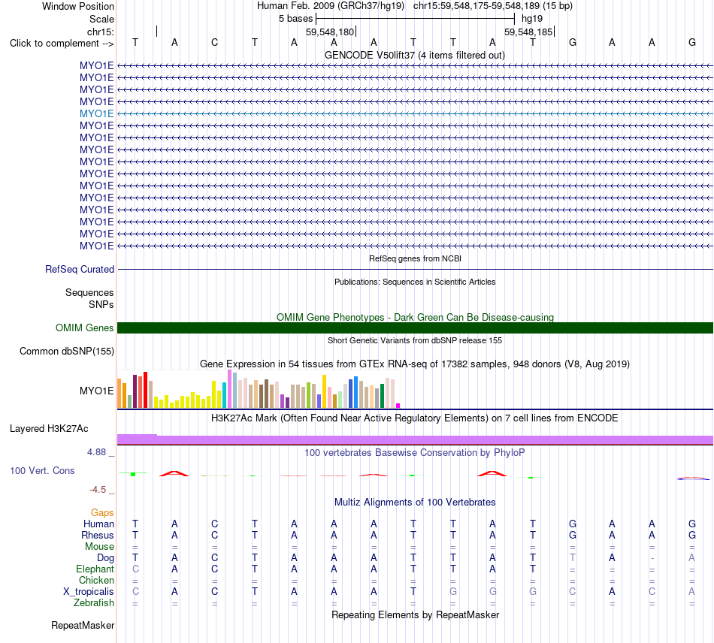Select the Rhesus species label
The width and height of the screenshot is (714, 643).
(x=98, y=535)
